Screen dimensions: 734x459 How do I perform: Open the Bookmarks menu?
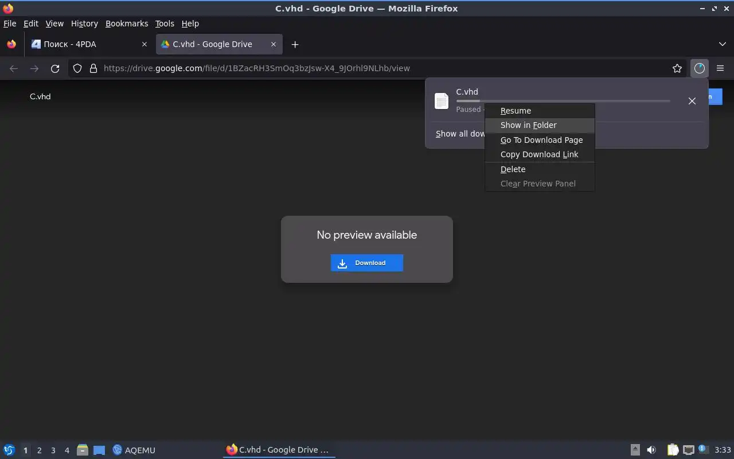[x=127, y=24]
